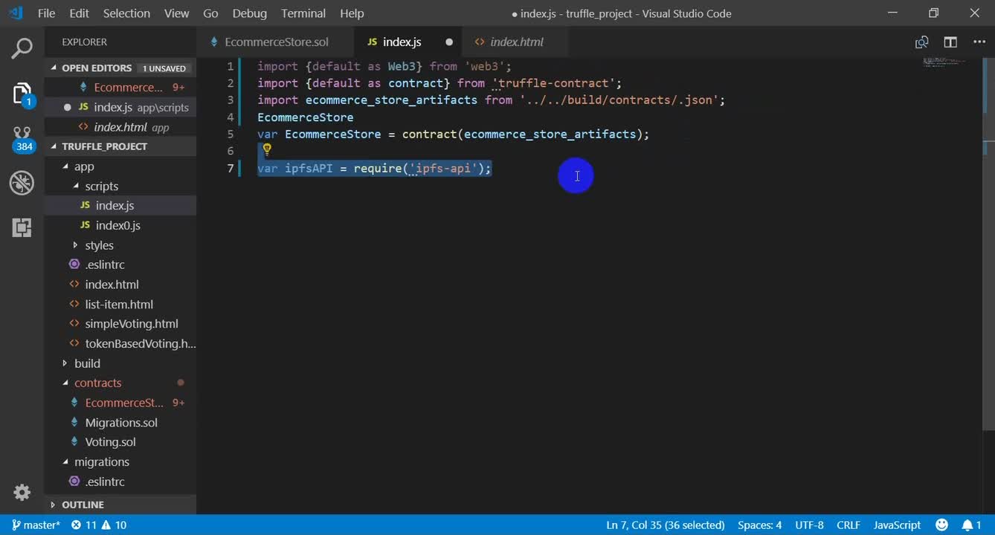
Task: Open the Manage gear menu
Action: pyautogui.click(x=22, y=492)
